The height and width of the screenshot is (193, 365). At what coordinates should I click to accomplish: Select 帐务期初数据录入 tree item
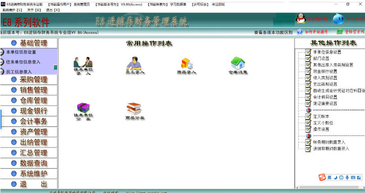pyautogui.click(x=329, y=142)
